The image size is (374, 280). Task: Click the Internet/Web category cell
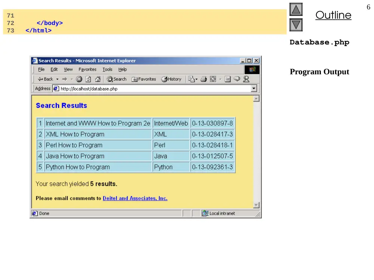171,123
